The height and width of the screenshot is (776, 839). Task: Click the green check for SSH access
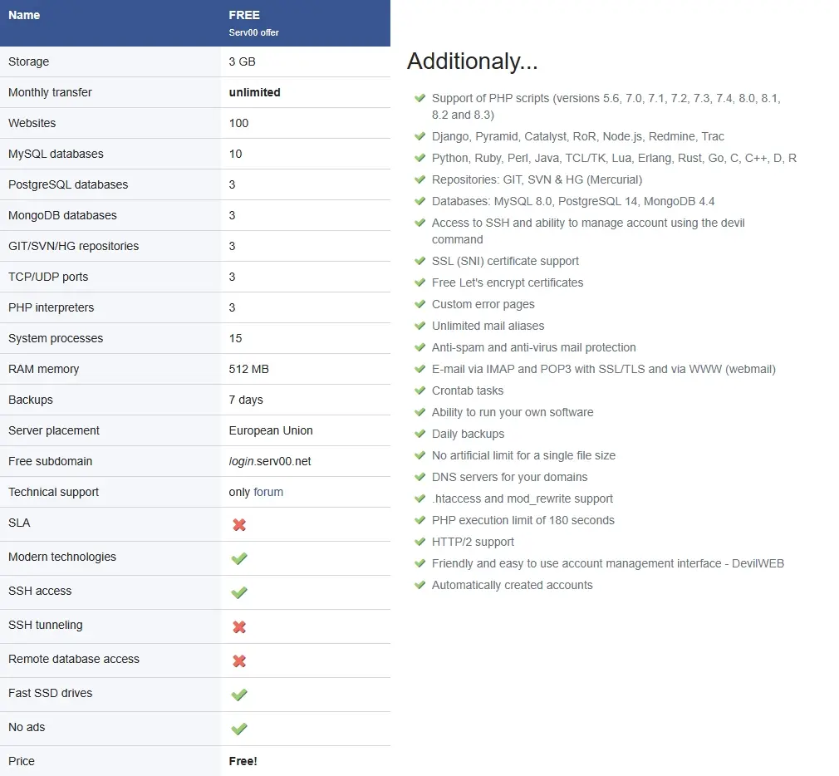click(239, 593)
